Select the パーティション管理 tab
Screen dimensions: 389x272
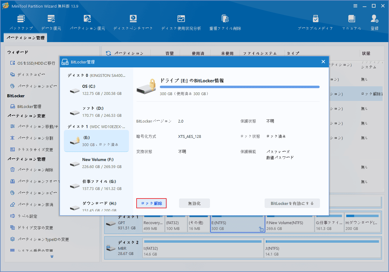(x=26, y=38)
